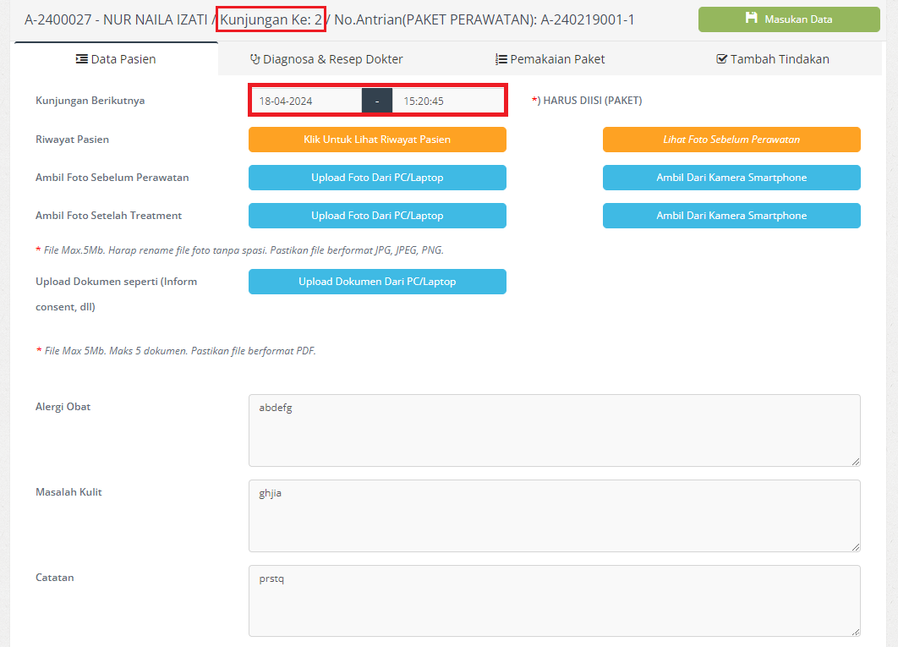Ambil Dari Kamera Smartphone for Sebelum Perawatan

click(731, 178)
